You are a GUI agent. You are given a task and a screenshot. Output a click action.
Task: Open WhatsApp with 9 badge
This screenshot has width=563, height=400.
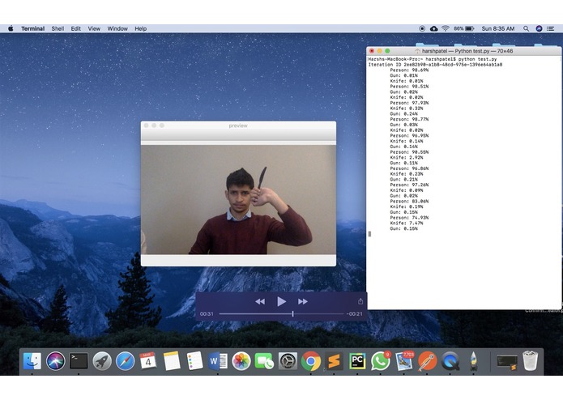(380, 361)
